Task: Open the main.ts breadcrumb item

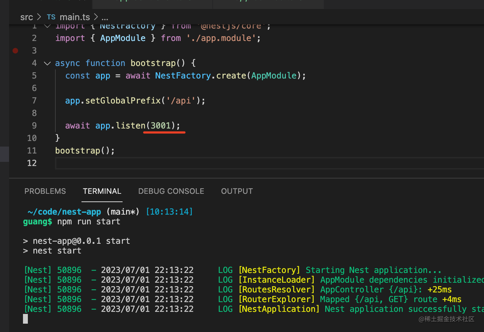Action: pyautogui.click(x=75, y=17)
